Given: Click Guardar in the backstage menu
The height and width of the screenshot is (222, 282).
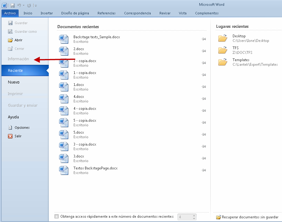Looking at the screenshot, I should tap(18, 23).
